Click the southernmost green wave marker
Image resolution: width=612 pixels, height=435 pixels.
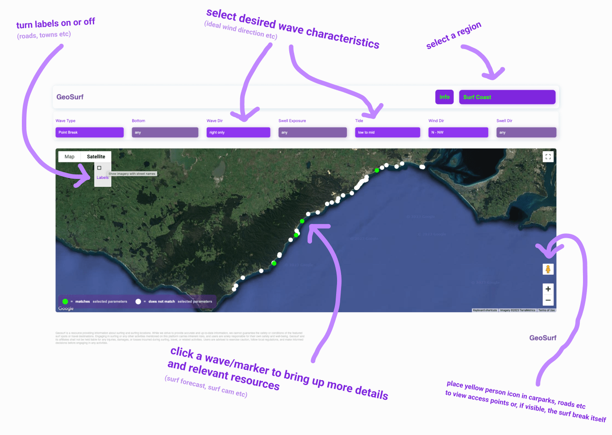tap(274, 263)
